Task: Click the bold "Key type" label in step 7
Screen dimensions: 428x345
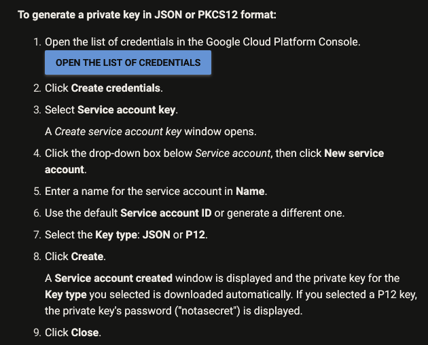Action: tap(117, 234)
